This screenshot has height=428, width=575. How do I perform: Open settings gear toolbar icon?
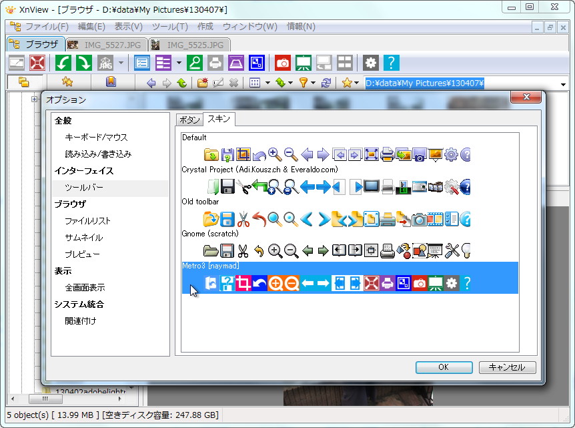point(371,63)
